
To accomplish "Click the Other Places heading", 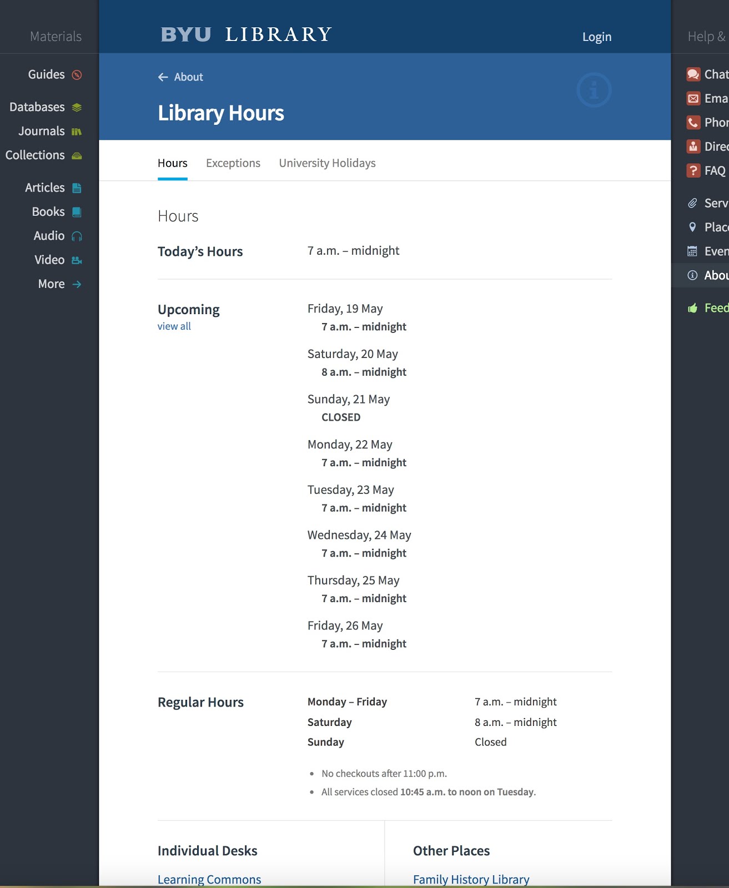I will coord(451,851).
